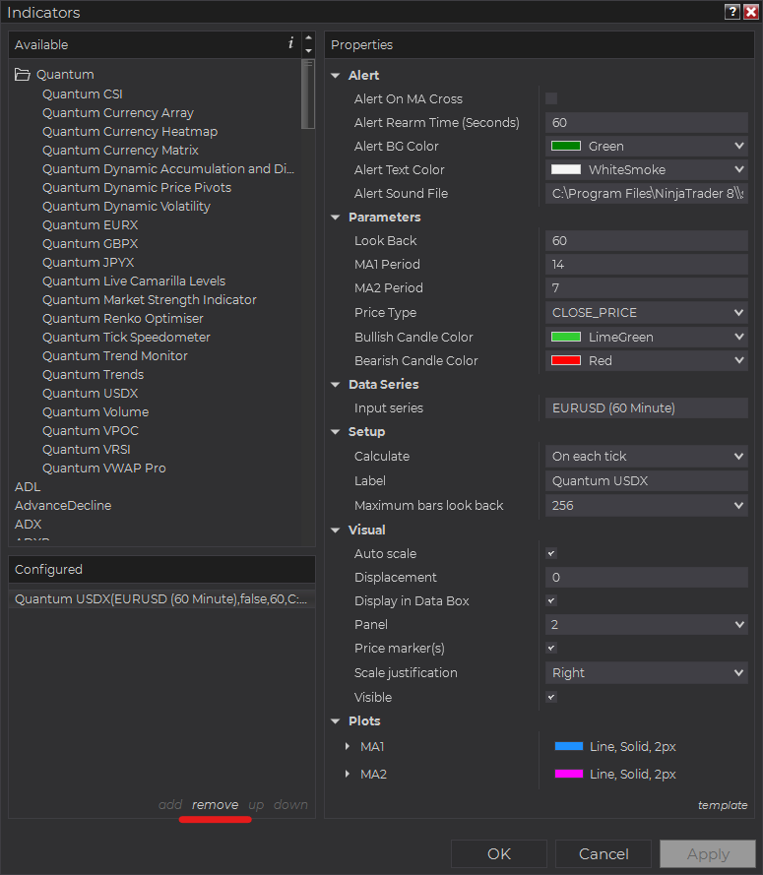The image size is (763, 875).
Task: Click the MA2 Period input field
Action: coord(647,288)
